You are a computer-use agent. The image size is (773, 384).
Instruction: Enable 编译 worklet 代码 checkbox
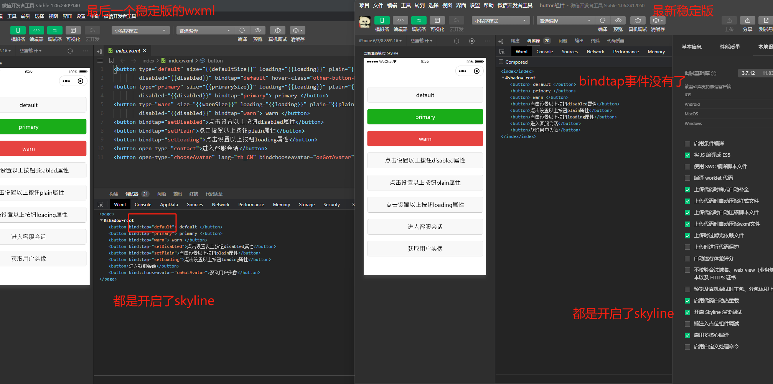tap(687, 178)
